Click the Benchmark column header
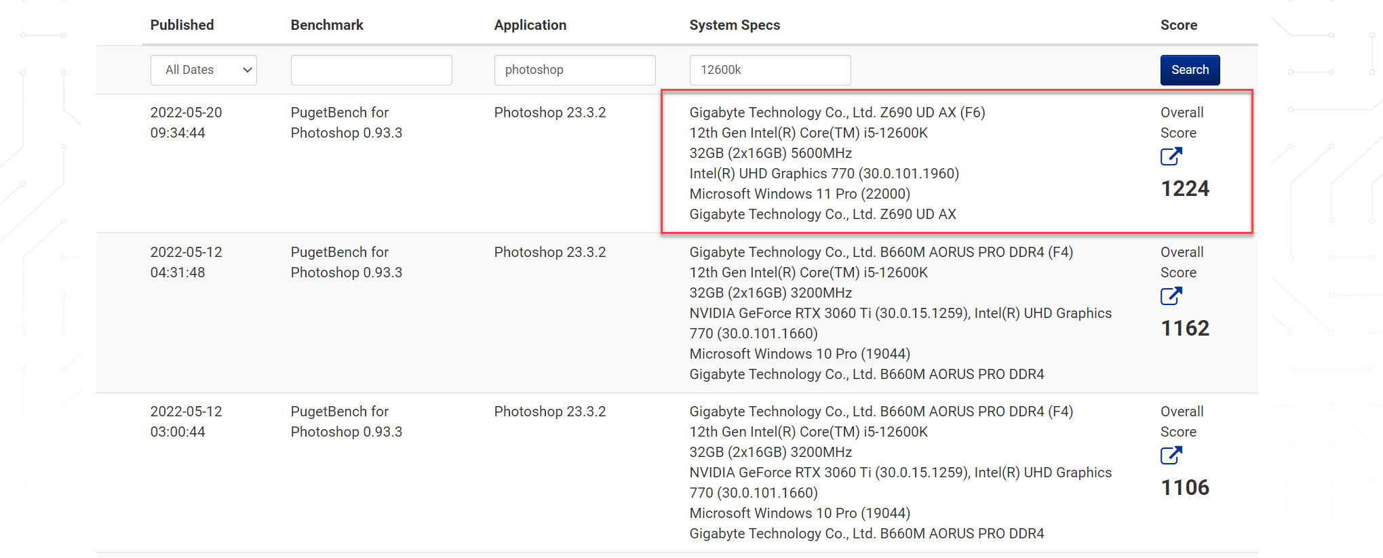 point(327,25)
